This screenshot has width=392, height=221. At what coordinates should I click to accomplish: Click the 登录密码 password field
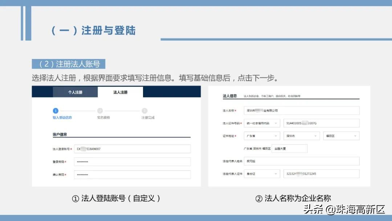click(132, 161)
